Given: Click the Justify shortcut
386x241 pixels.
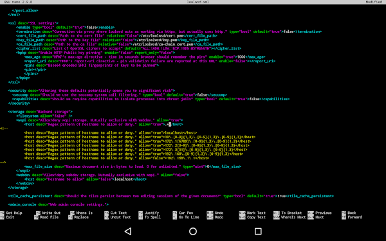Looking at the screenshot, I should click(149, 213).
